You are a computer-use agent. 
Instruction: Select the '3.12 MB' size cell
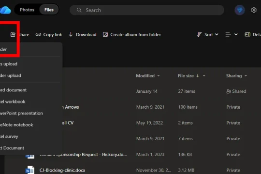[186, 170]
